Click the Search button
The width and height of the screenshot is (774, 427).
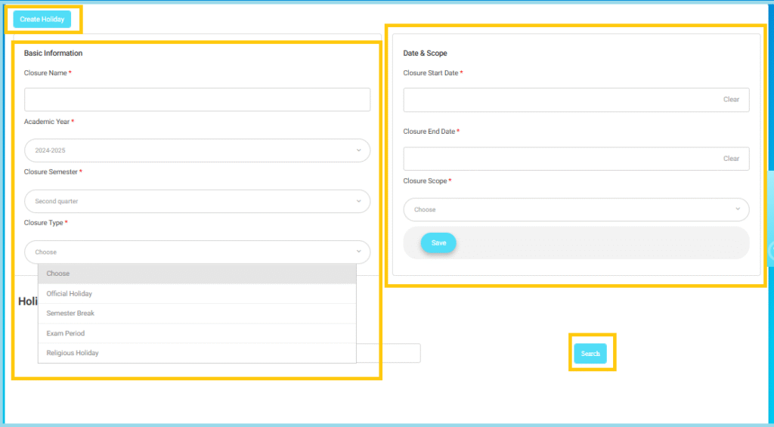(x=590, y=354)
